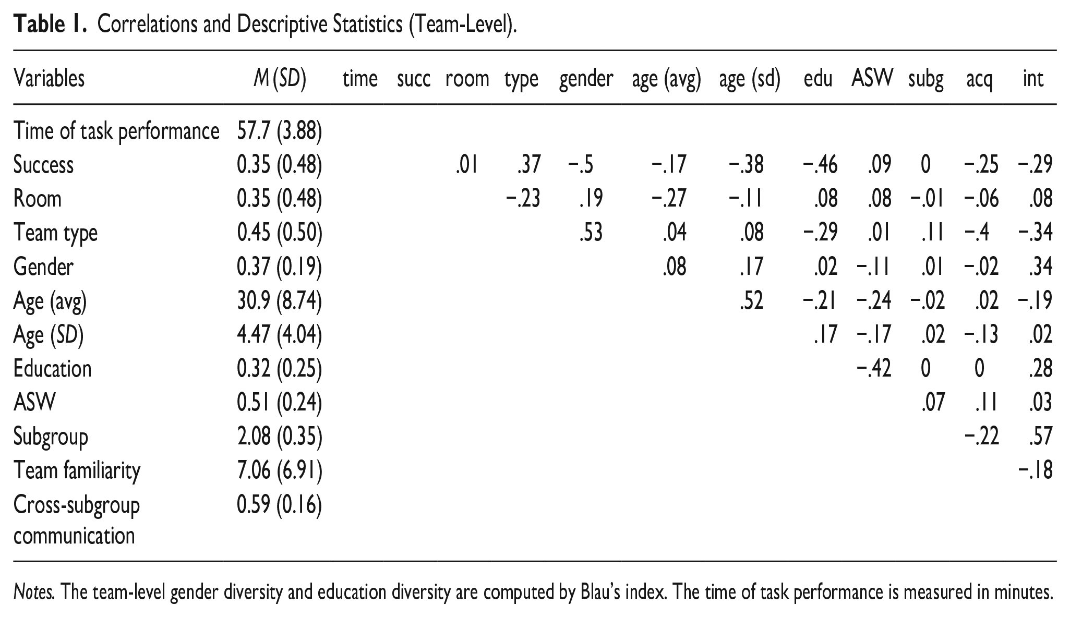Select the 'Time of task performance' row label
Screen dimensions: 1070x617
[x=116, y=131]
